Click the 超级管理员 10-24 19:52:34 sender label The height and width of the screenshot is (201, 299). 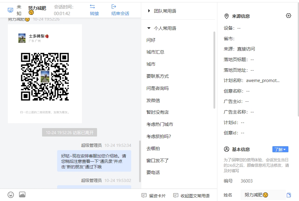pyautogui.click(x=106, y=146)
